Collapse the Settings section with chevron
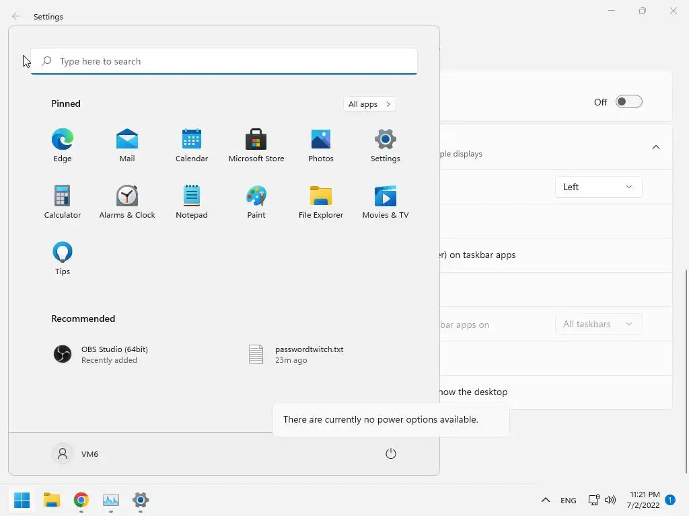Screen dimensions: 689x516 tap(655, 147)
